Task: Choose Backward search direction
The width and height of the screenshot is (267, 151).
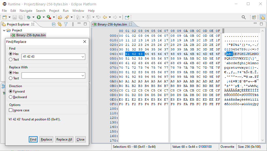Action: click(x=10, y=97)
